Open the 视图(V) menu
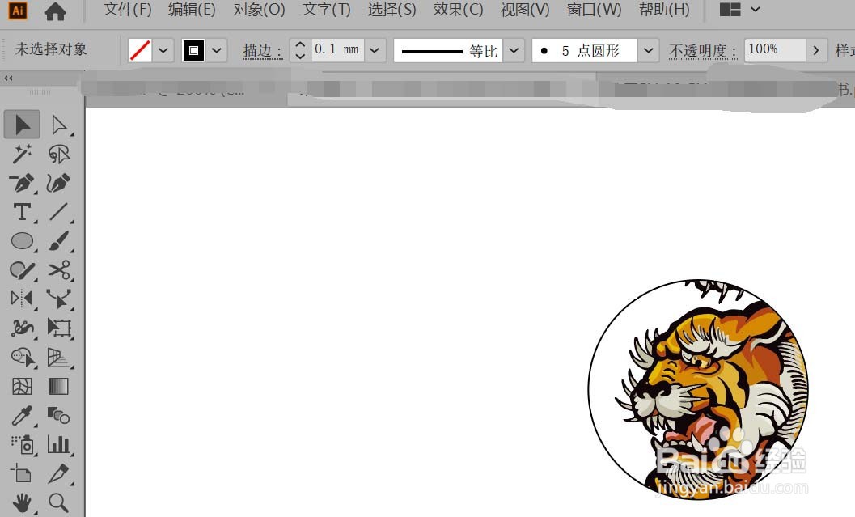The image size is (855, 517). [525, 10]
